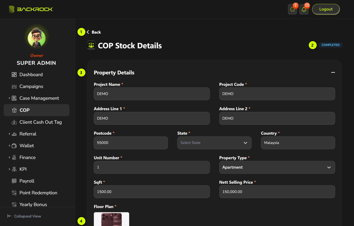The image size is (354, 226).
Task: Open the State dropdown
Action: tap(214, 143)
